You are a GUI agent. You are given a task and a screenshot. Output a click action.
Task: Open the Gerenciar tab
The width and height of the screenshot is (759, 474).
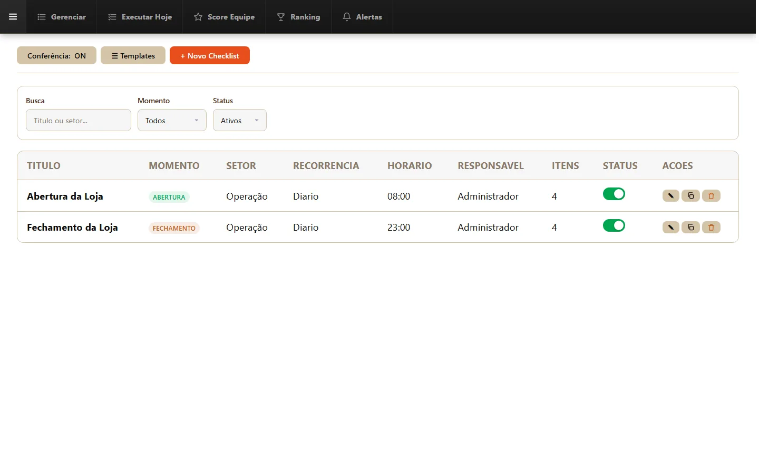[x=62, y=17]
